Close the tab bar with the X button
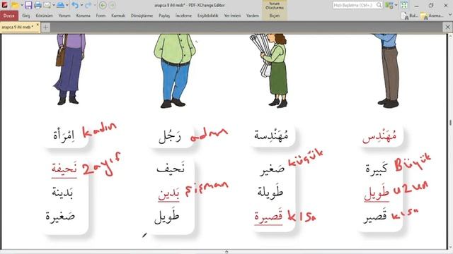 coord(447,27)
